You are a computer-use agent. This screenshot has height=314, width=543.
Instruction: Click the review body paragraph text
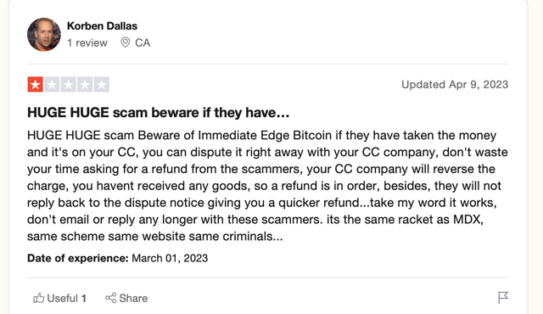point(267,186)
